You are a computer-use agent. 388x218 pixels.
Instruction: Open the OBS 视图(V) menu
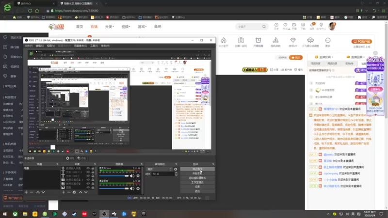51,46
